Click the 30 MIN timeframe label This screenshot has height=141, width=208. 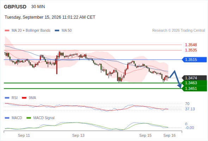pyautogui.click(x=38, y=7)
